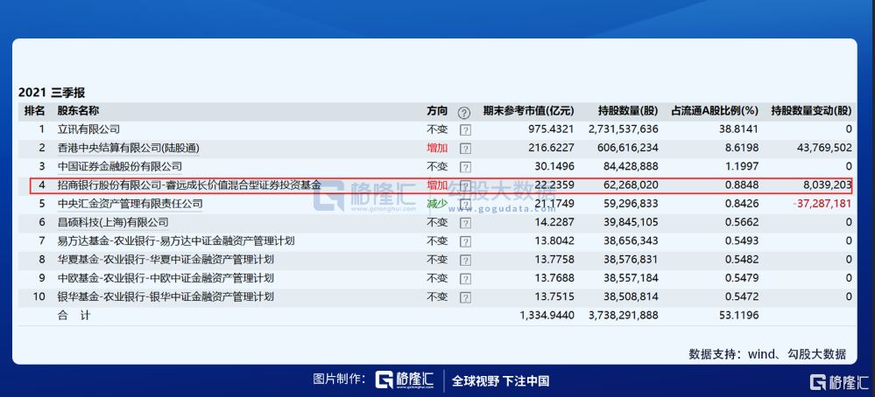Click ratio value 0.5662
Viewport: 875px width, 397px height.
coord(742,222)
